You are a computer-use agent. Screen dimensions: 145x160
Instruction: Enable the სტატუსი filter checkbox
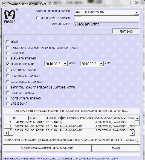(8, 53)
